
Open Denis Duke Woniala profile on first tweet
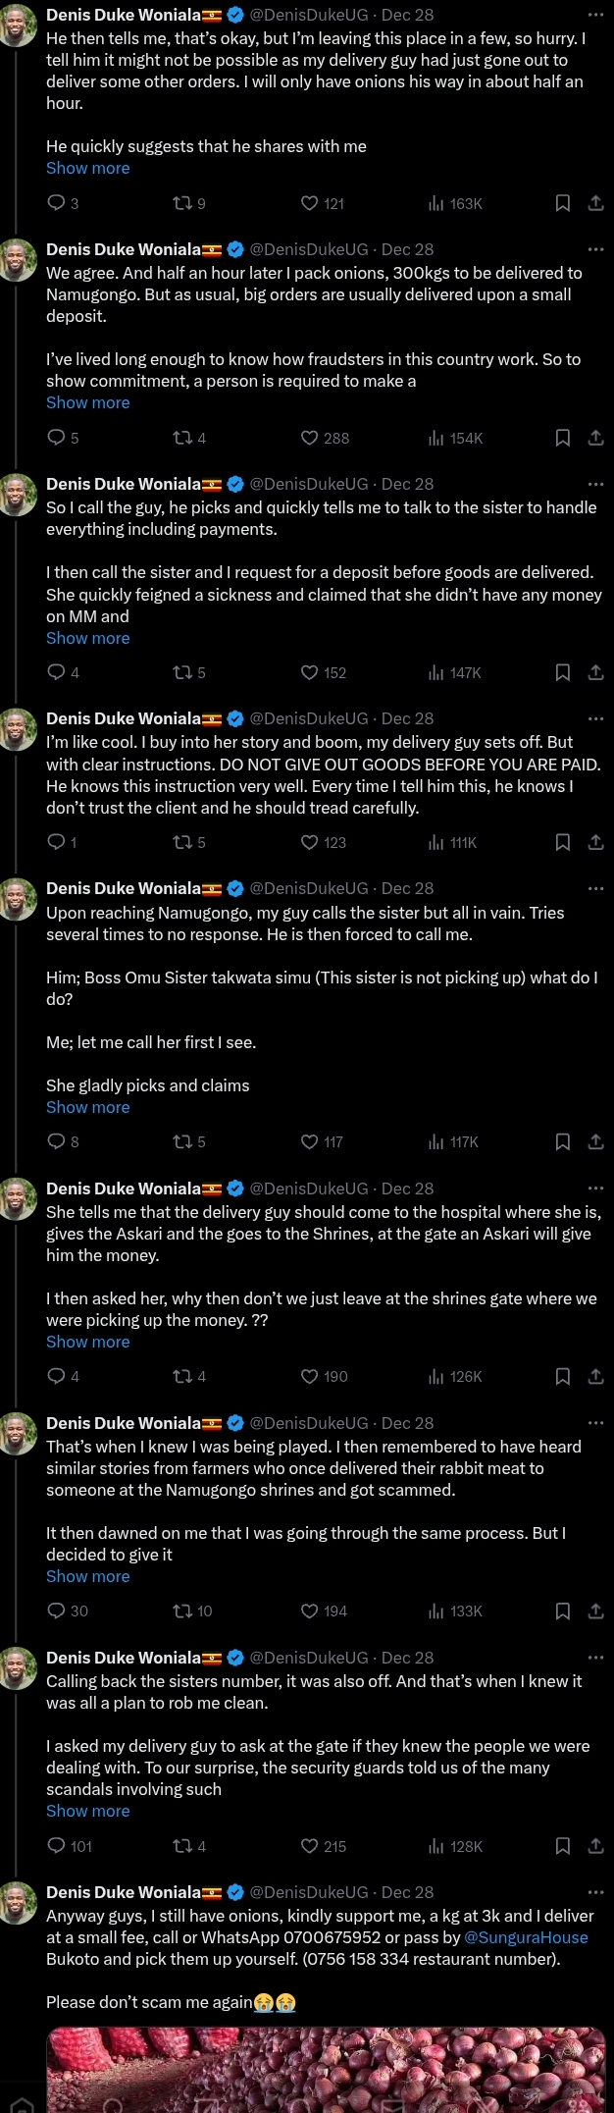[x=124, y=15]
